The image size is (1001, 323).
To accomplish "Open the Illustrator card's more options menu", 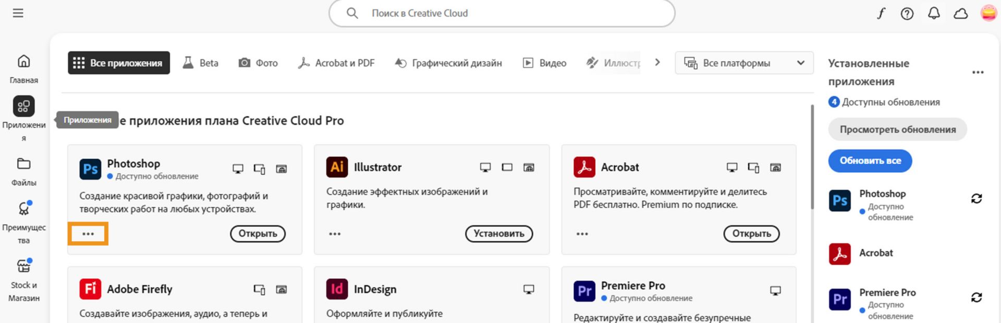I will (x=335, y=234).
